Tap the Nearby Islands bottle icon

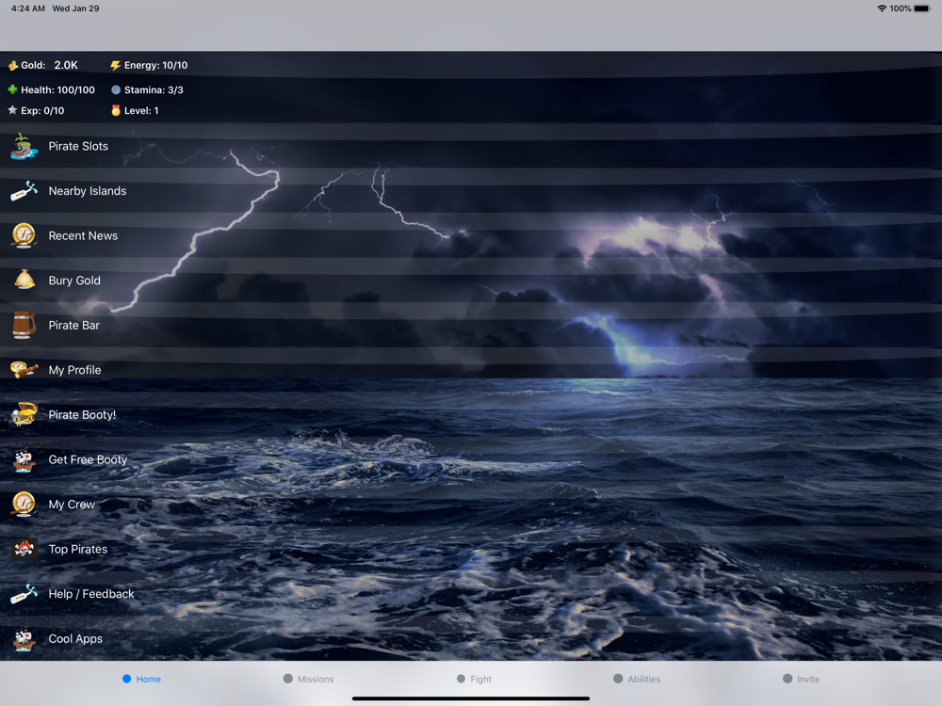point(24,191)
